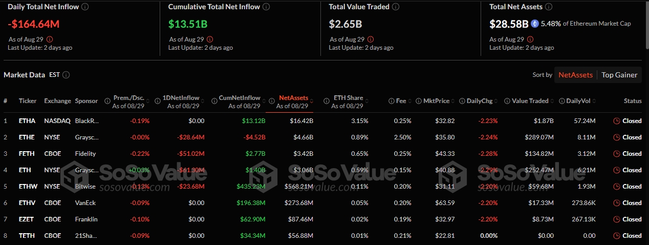Click the Sponsor column header
649x245 pixels.
(x=86, y=101)
